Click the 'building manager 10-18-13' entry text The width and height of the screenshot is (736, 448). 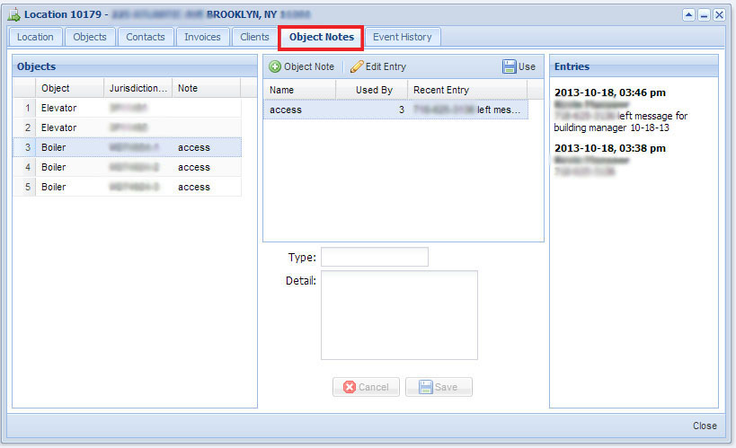click(x=611, y=127)
